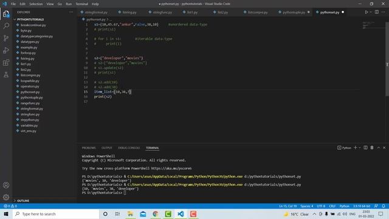
Task: Switch to the Output panel tab
Action: tap(107, 148)
